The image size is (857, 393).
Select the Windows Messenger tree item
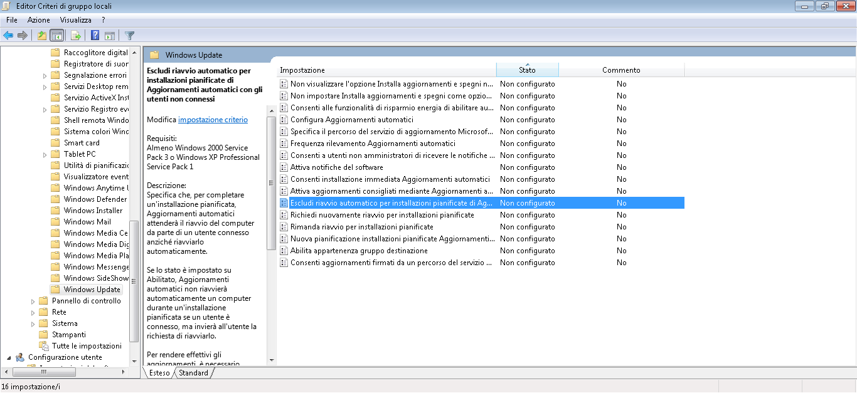point(96,267)
